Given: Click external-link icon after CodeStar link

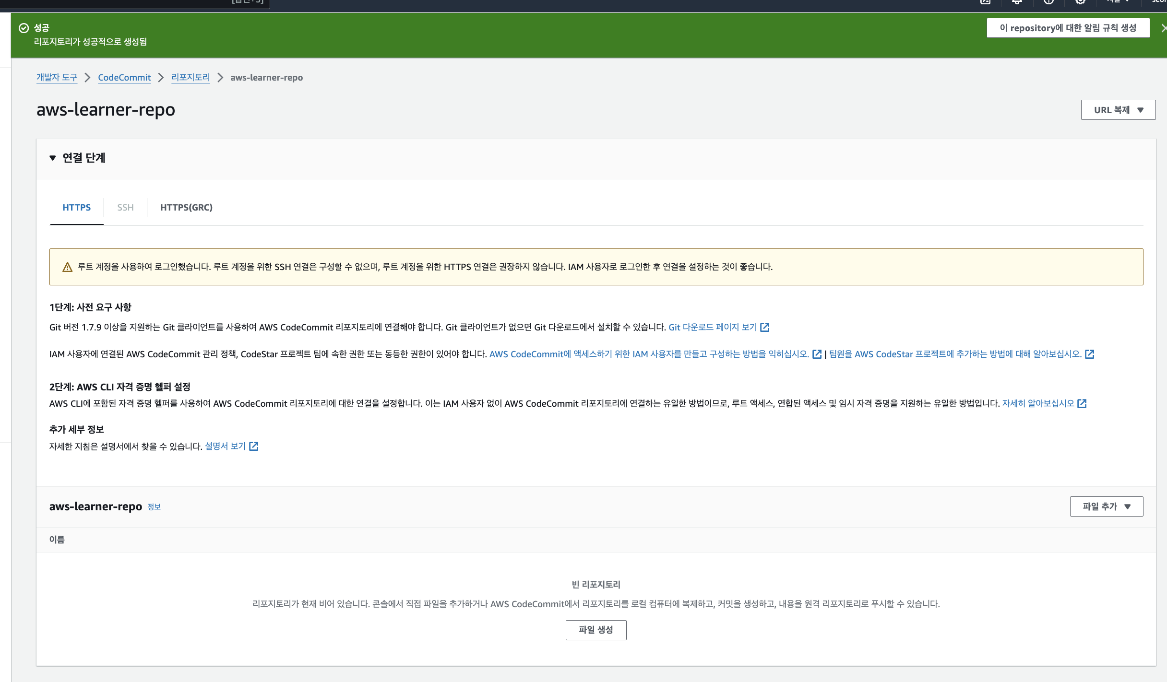Looking at the screenshot, I should pyautogui.click(x=1090, y=354).
